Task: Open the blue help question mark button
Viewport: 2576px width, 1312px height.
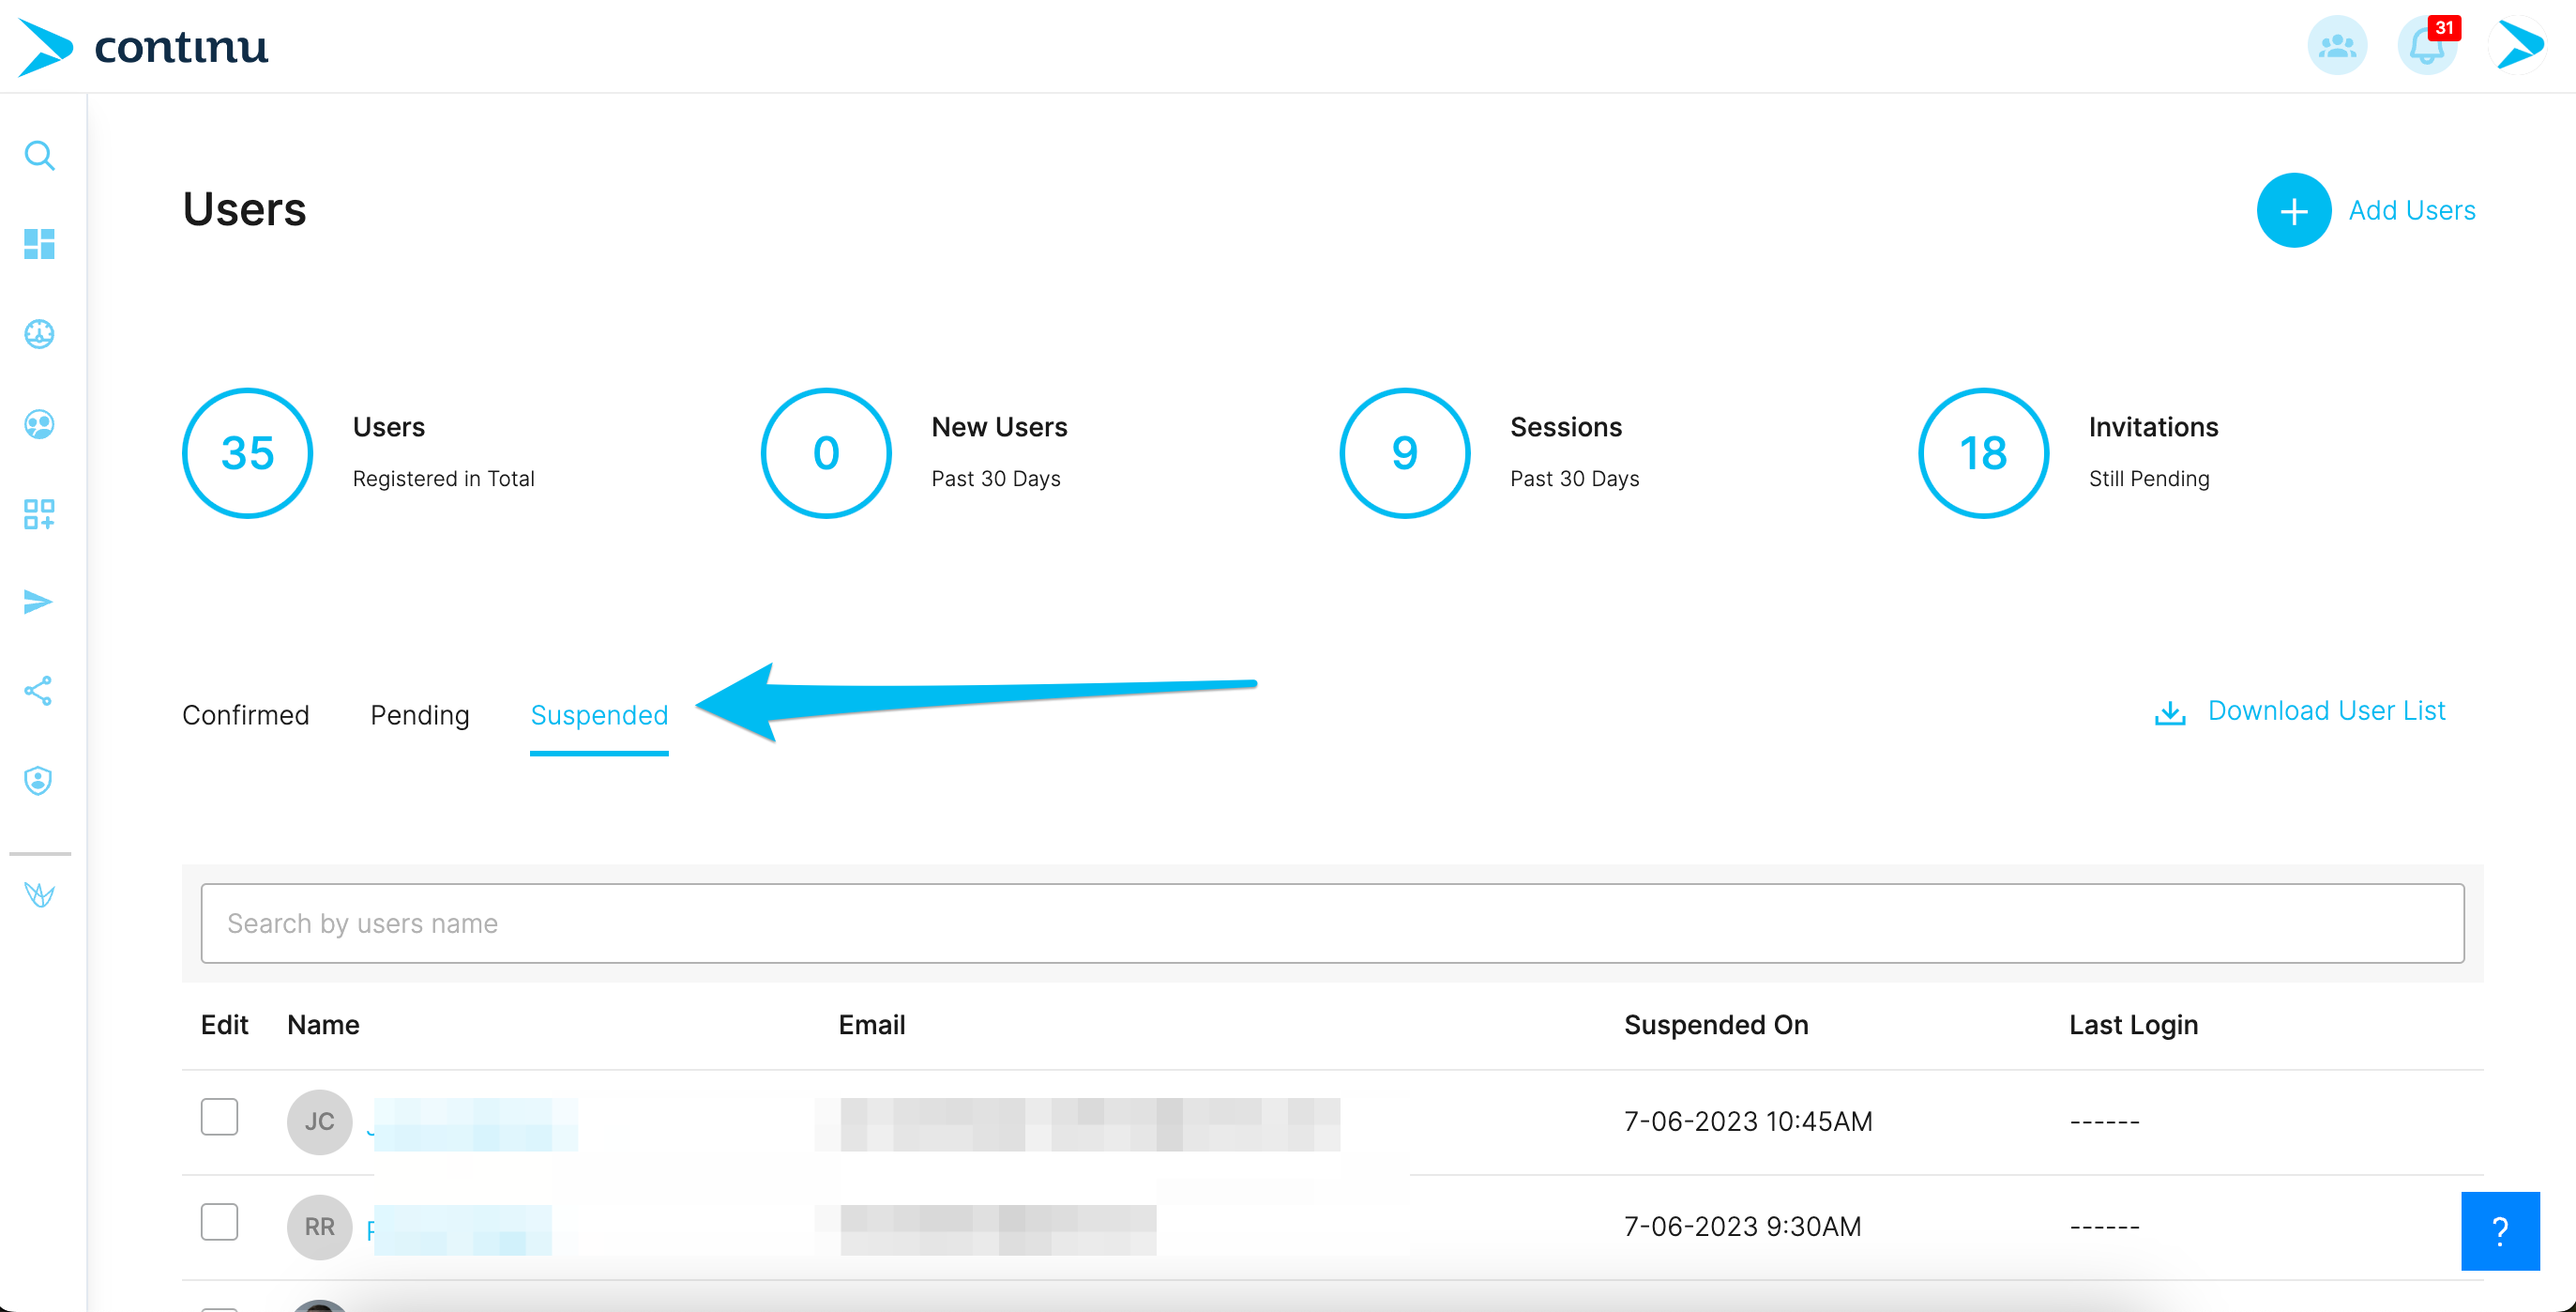Action: pos(2499,1230)
